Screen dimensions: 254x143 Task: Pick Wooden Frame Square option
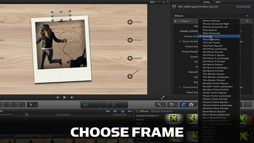[215, 83]
